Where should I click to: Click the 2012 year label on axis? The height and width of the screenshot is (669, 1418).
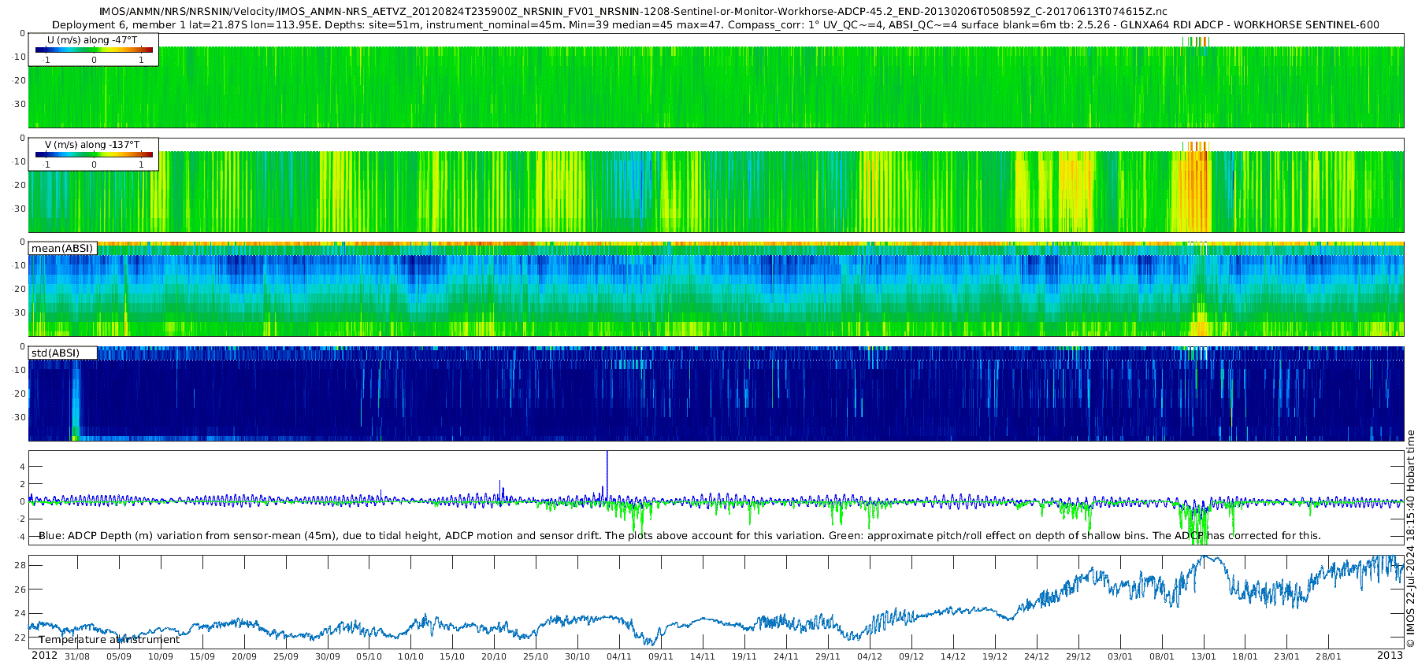[x=44, y=656]
